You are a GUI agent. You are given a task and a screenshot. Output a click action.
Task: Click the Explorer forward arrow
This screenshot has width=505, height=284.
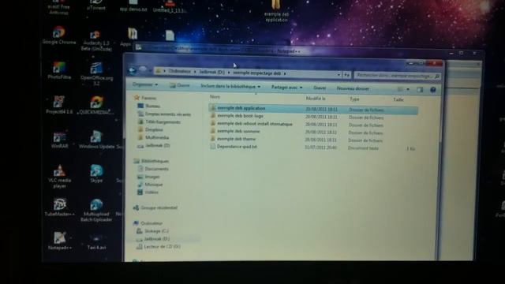[143, 69]
